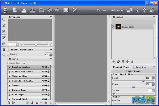Delete element with trash icon in Elements
This screenshot has height=106, width=159.
point(132,62)
